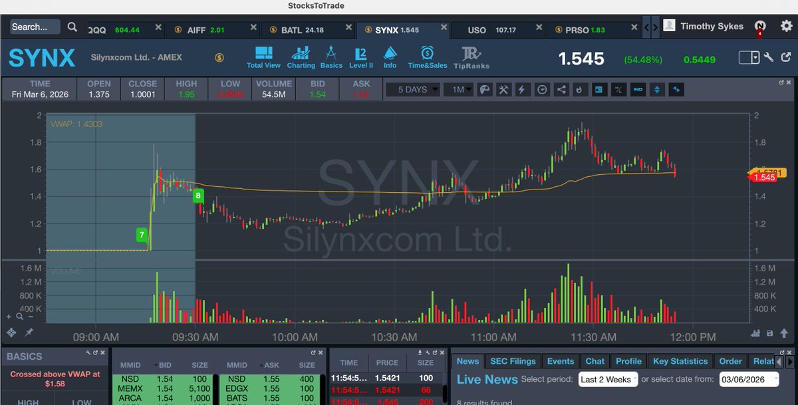Viewport: 798px width, 405px height.
Task: Toggle the percent scale button
Action: pyautogui.click(x=618, y=89)
